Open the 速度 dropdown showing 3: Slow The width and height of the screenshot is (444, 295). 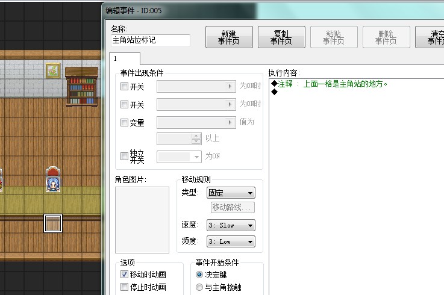(x=231, y=225)
